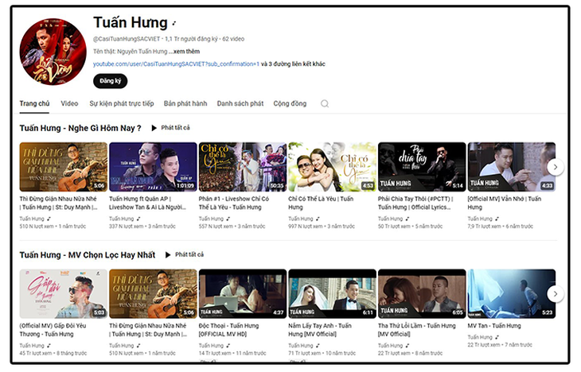Click the Tuấn Hưng channel avatar

53,52
